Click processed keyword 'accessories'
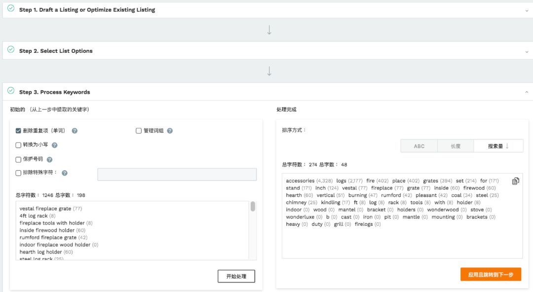This screenshot has width=533, height=292. coord(300,181)
